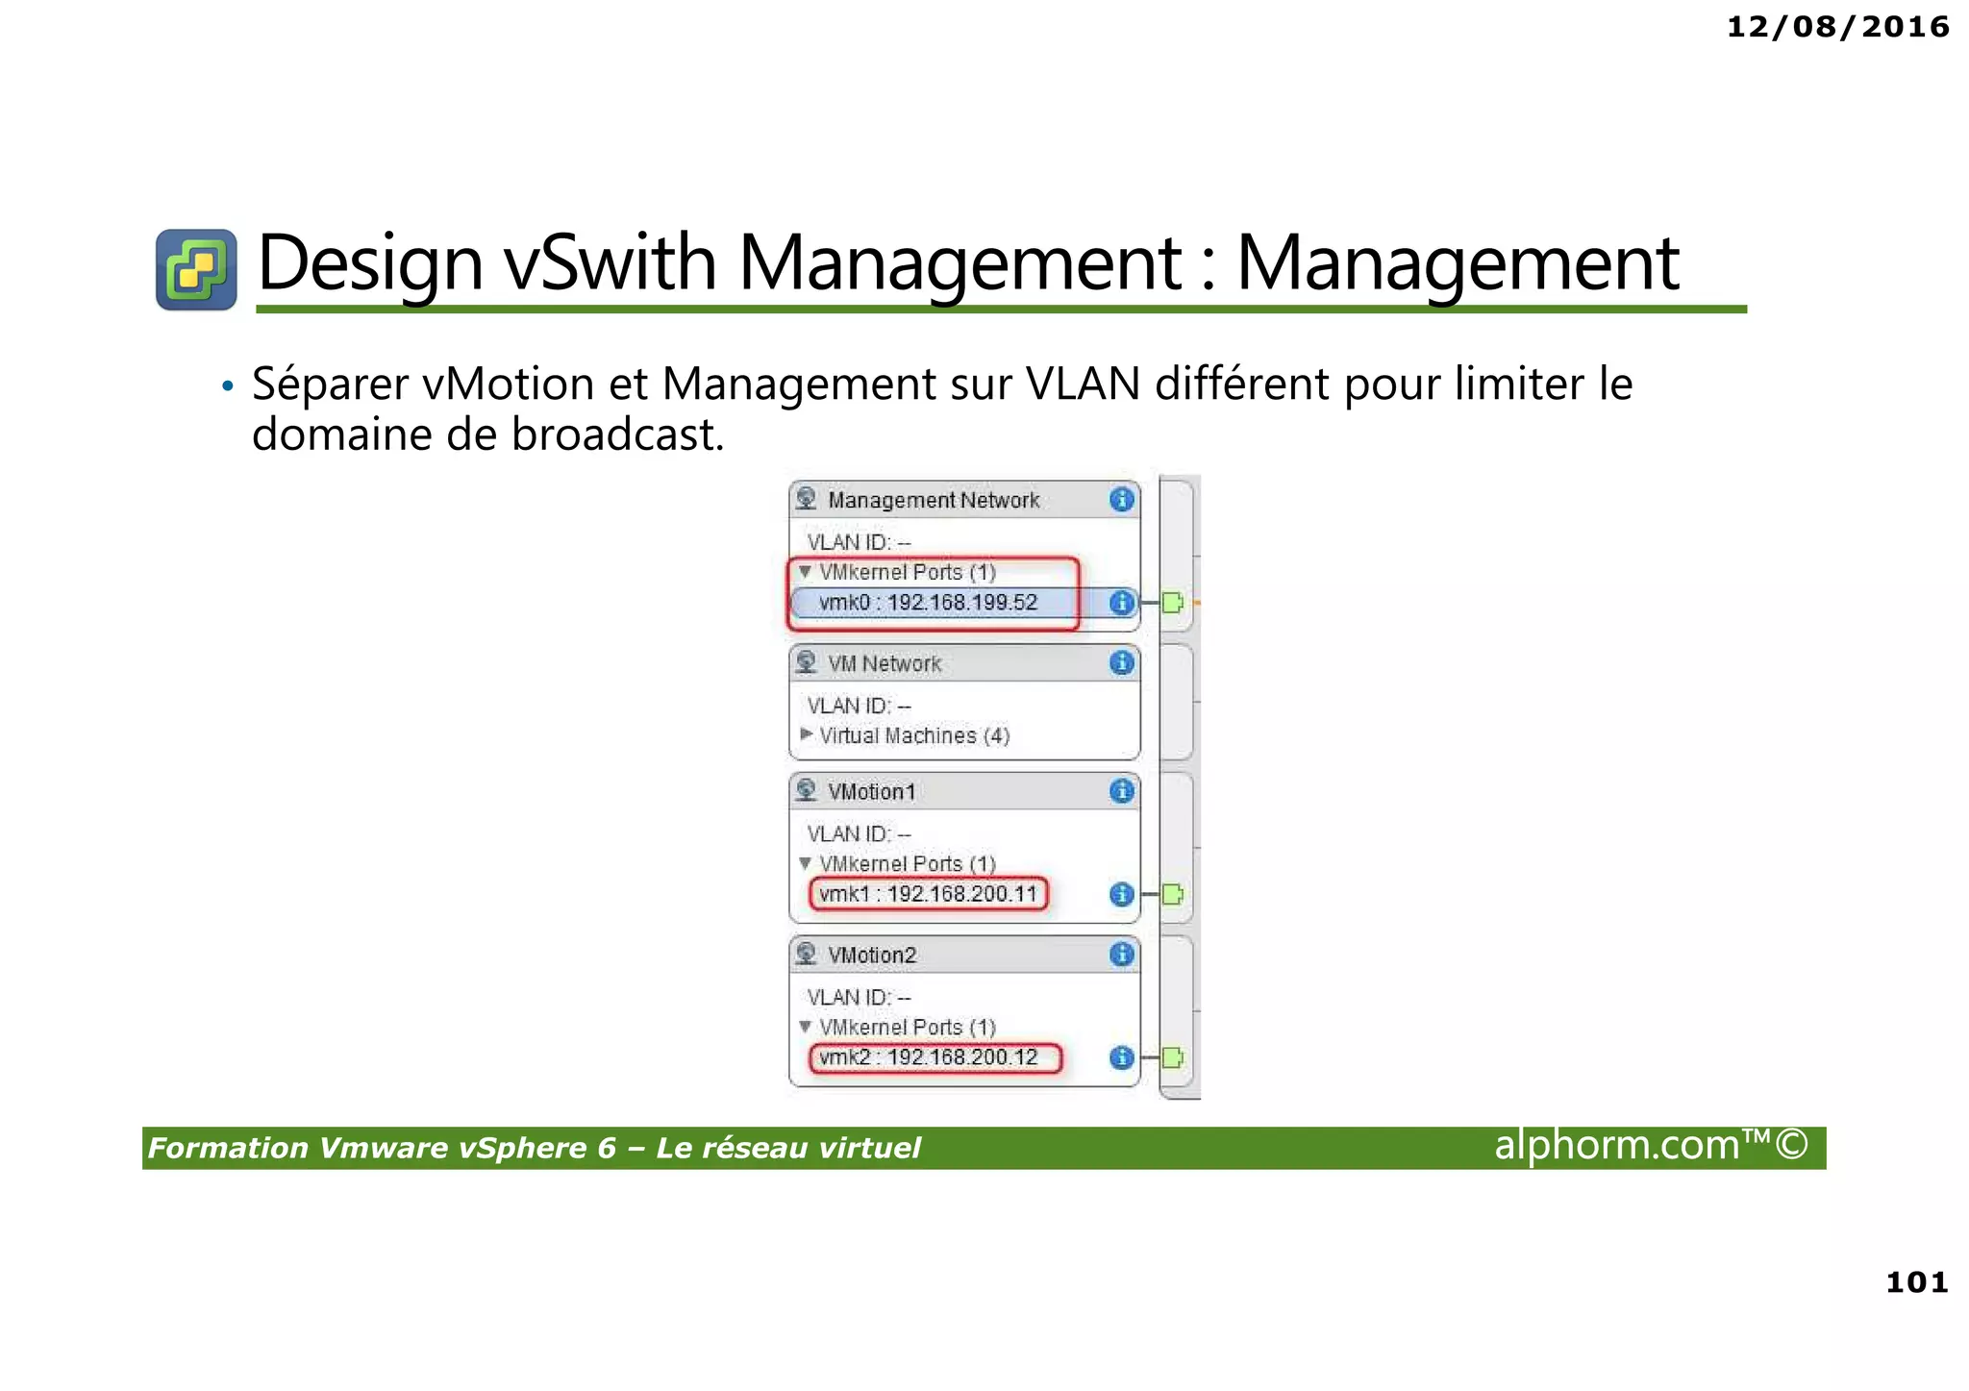Image resolution: width=1969 pixels, height=1391 pixels.
Task: Select the vmk0 : 192.168.199.52 row
Action: [x=964, y=603]
